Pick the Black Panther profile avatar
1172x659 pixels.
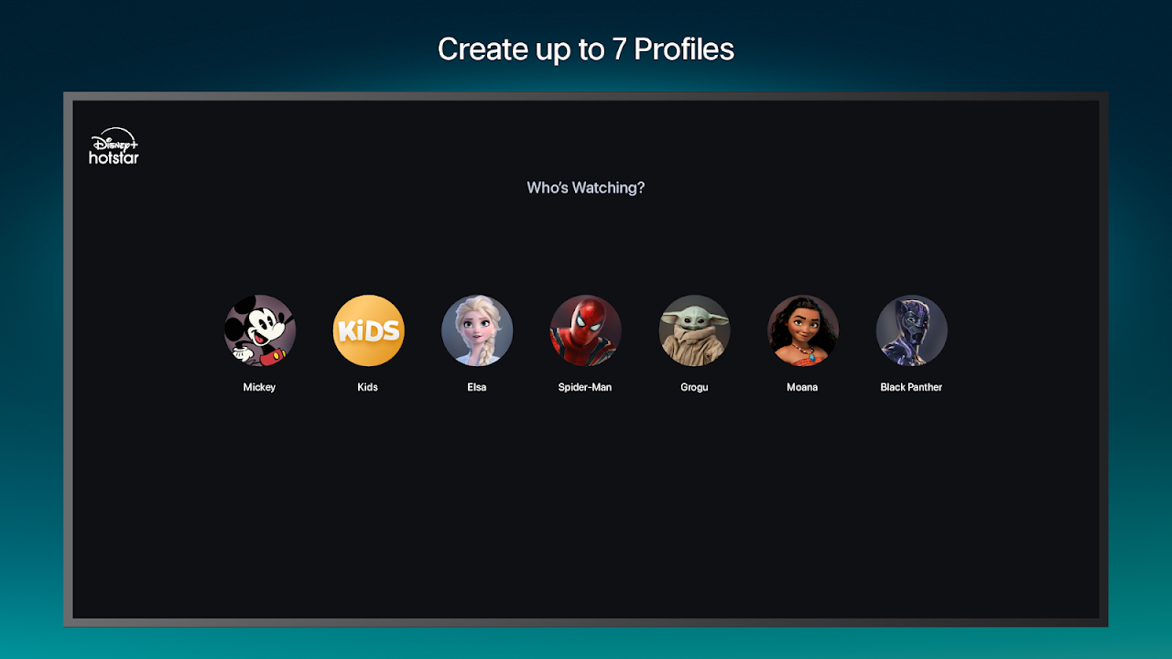click(x=911, y=330)
